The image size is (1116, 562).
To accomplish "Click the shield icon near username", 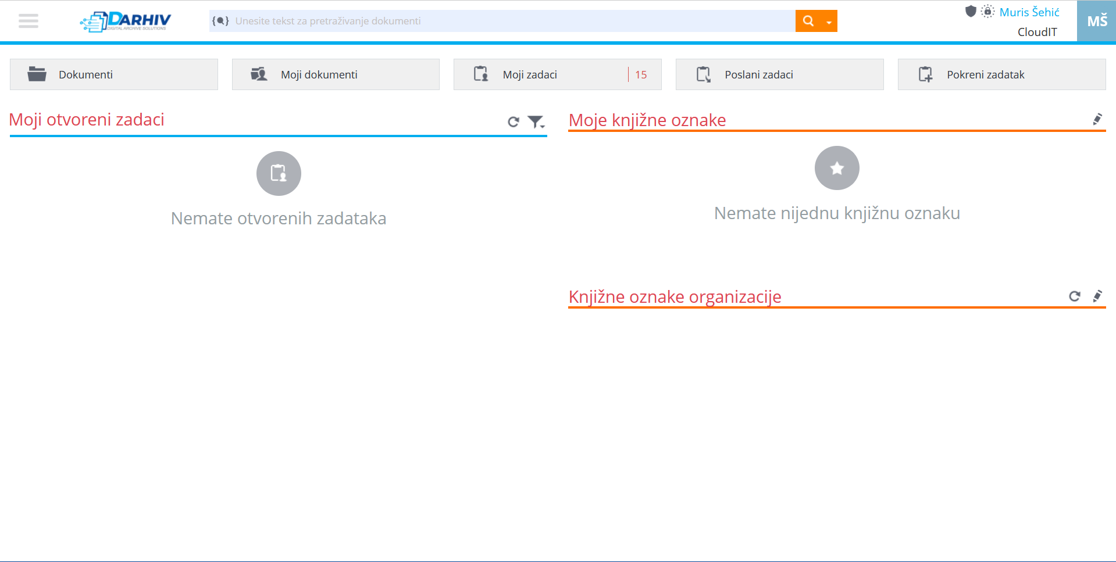I will (971, 11).
